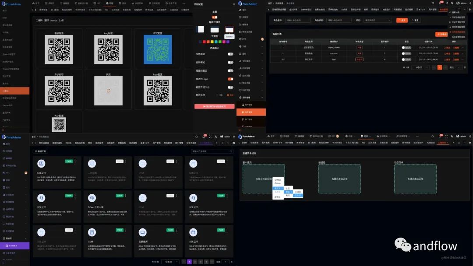Click the CVM product card icon in bottom row

[x=92, y=232]
